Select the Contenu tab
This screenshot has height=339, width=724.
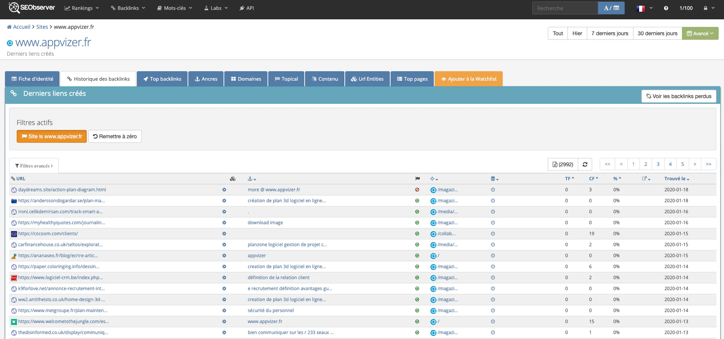click(325, 79)
